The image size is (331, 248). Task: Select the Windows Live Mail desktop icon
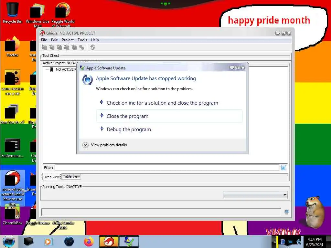pos(37,15)
